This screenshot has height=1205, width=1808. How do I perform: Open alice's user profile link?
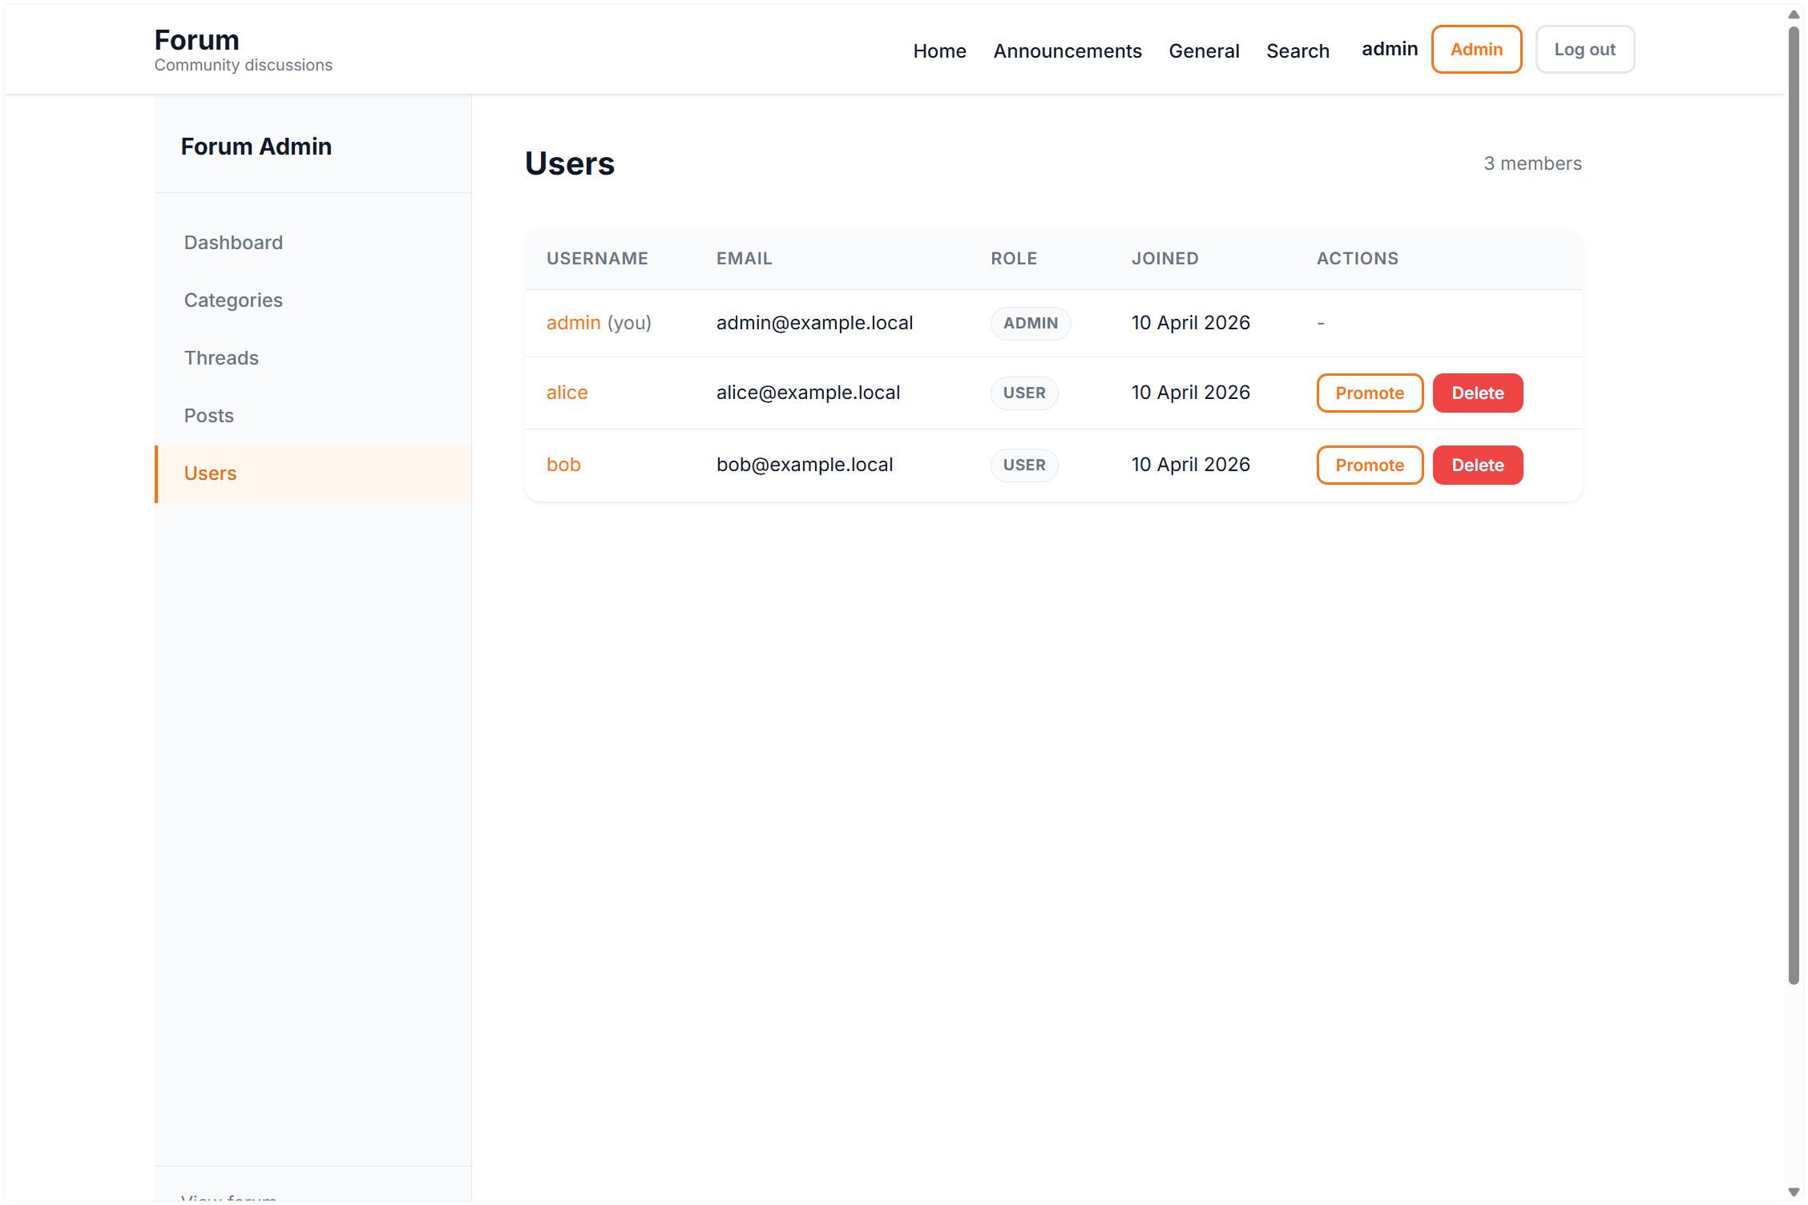coord(567,393)
